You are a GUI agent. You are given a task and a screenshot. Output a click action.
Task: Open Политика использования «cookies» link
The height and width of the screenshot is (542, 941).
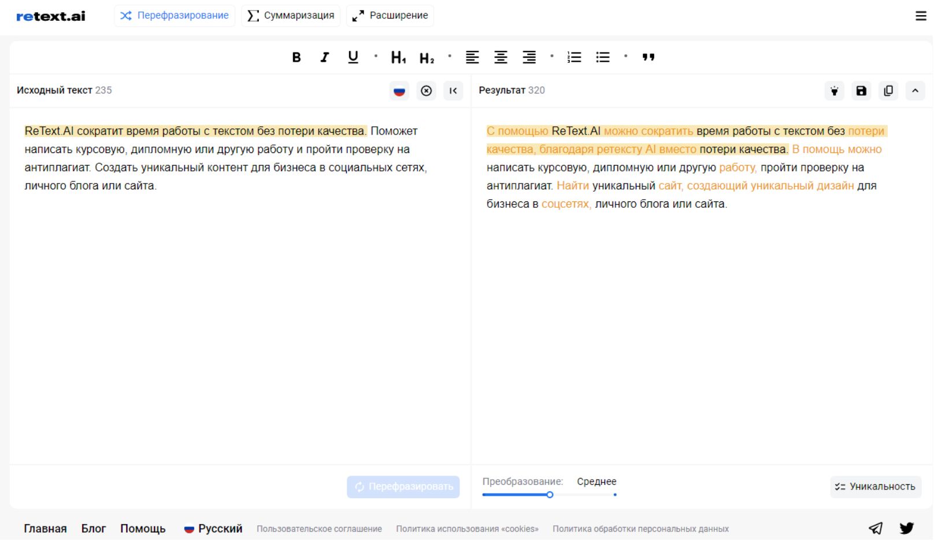pos(467,529)
